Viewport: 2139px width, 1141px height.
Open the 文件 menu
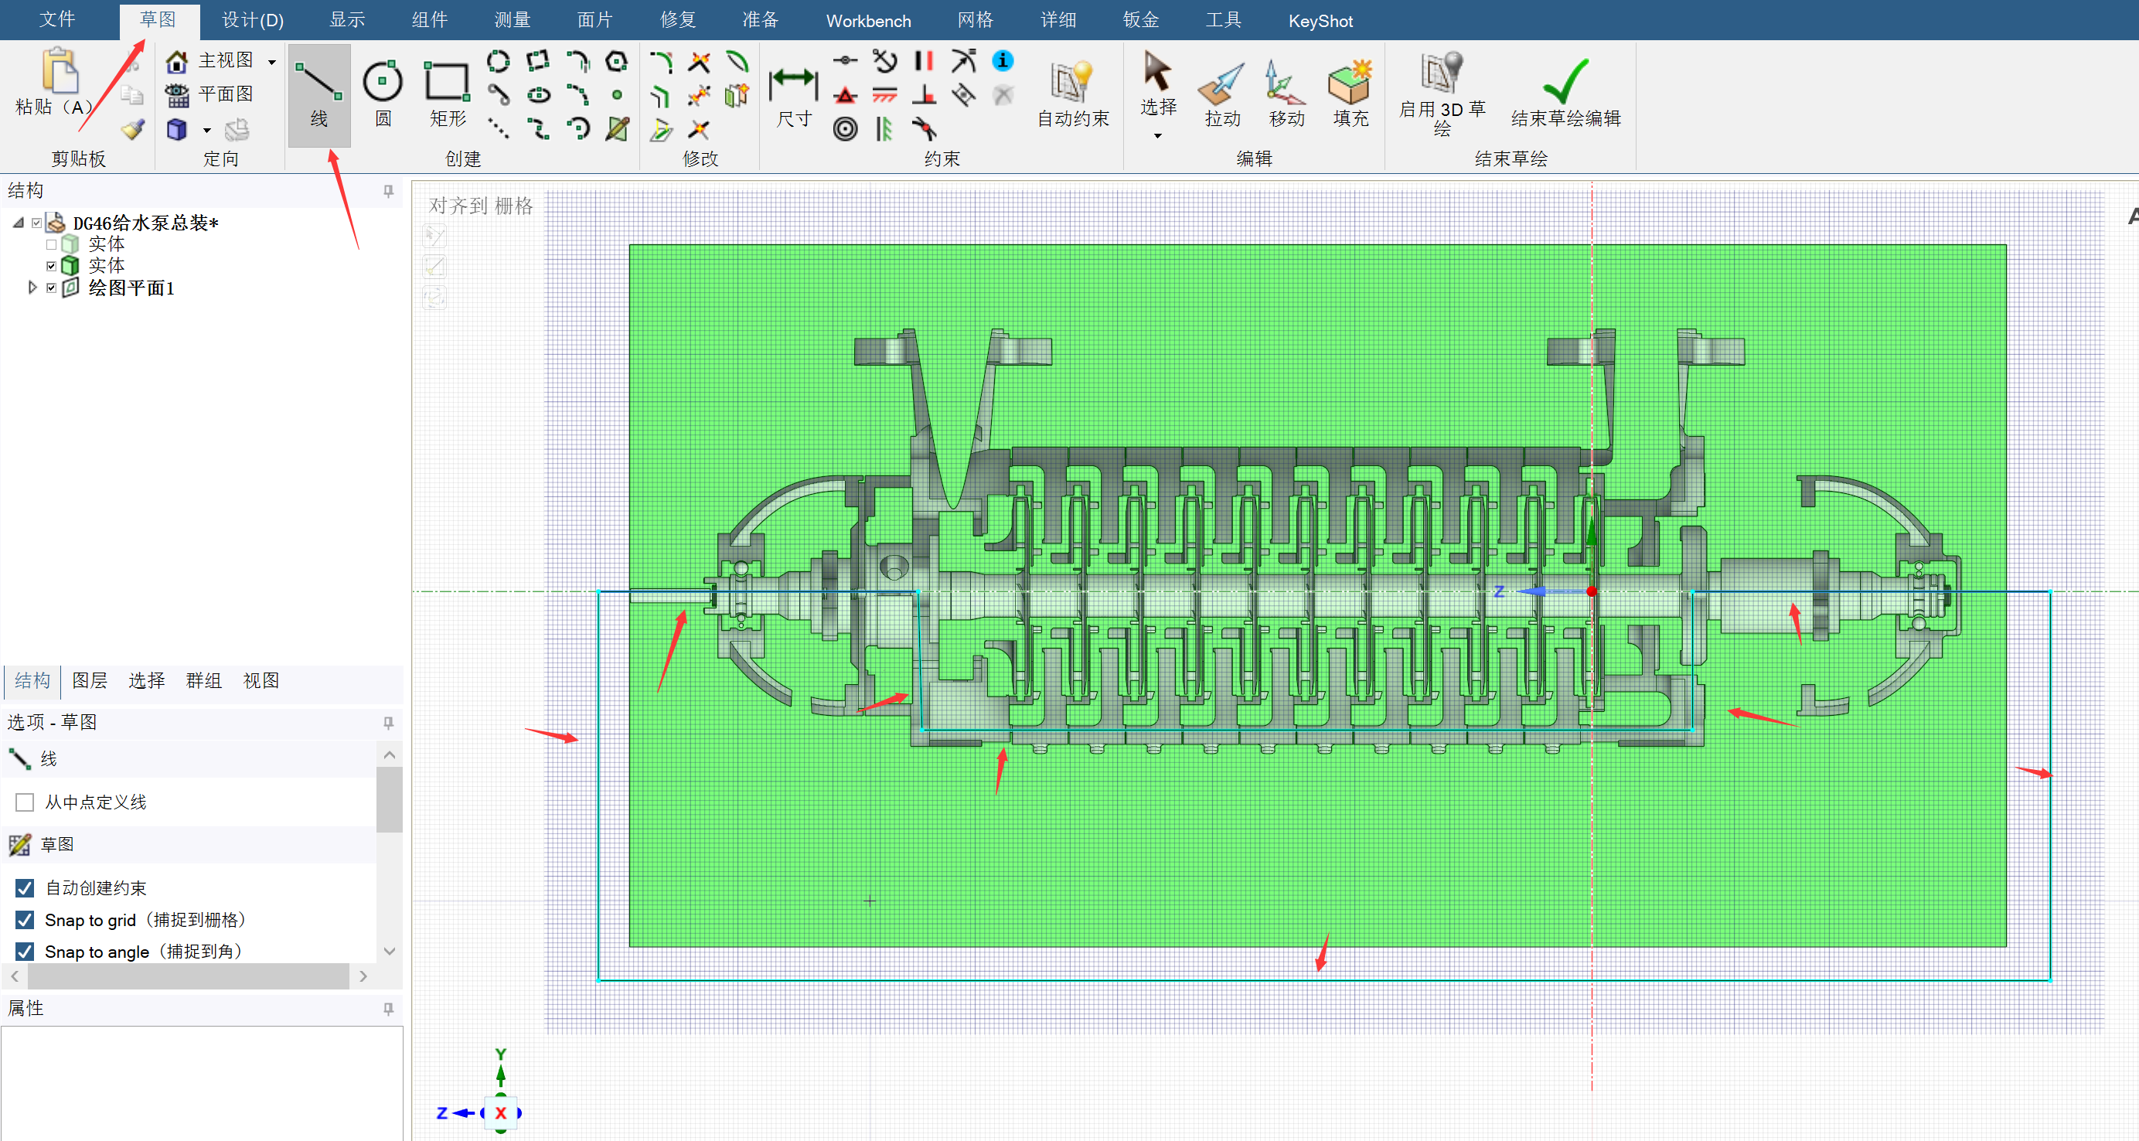(56, 20)
